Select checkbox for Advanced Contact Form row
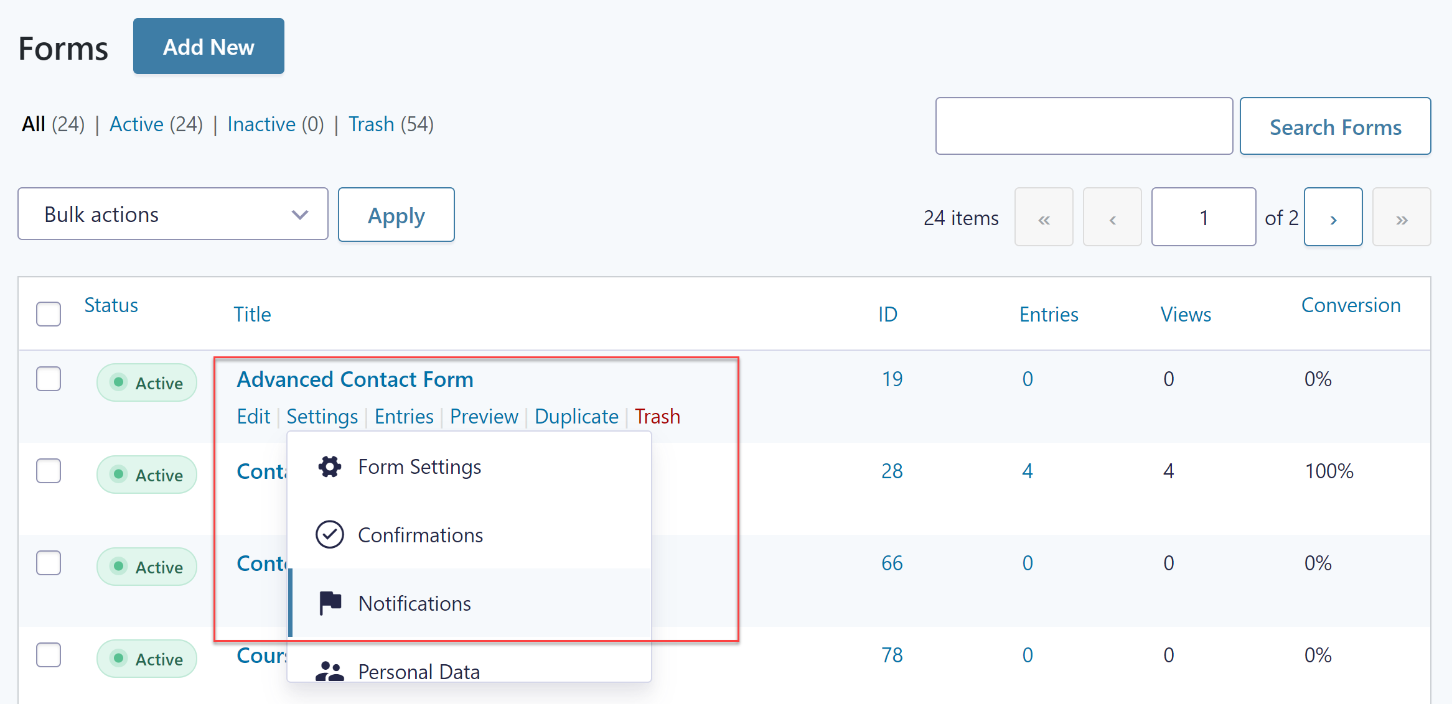This screenshot has height=704, width=1452. (49, 379)
